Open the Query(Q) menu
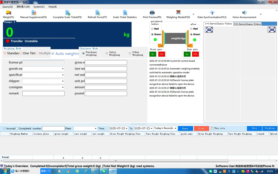278x174 pixels. [7, 7]
